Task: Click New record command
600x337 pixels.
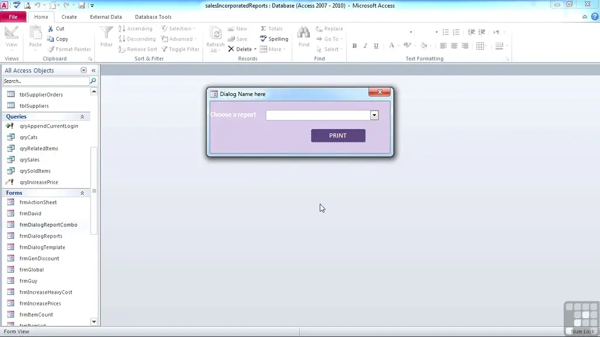Action: tap(237, 29)
